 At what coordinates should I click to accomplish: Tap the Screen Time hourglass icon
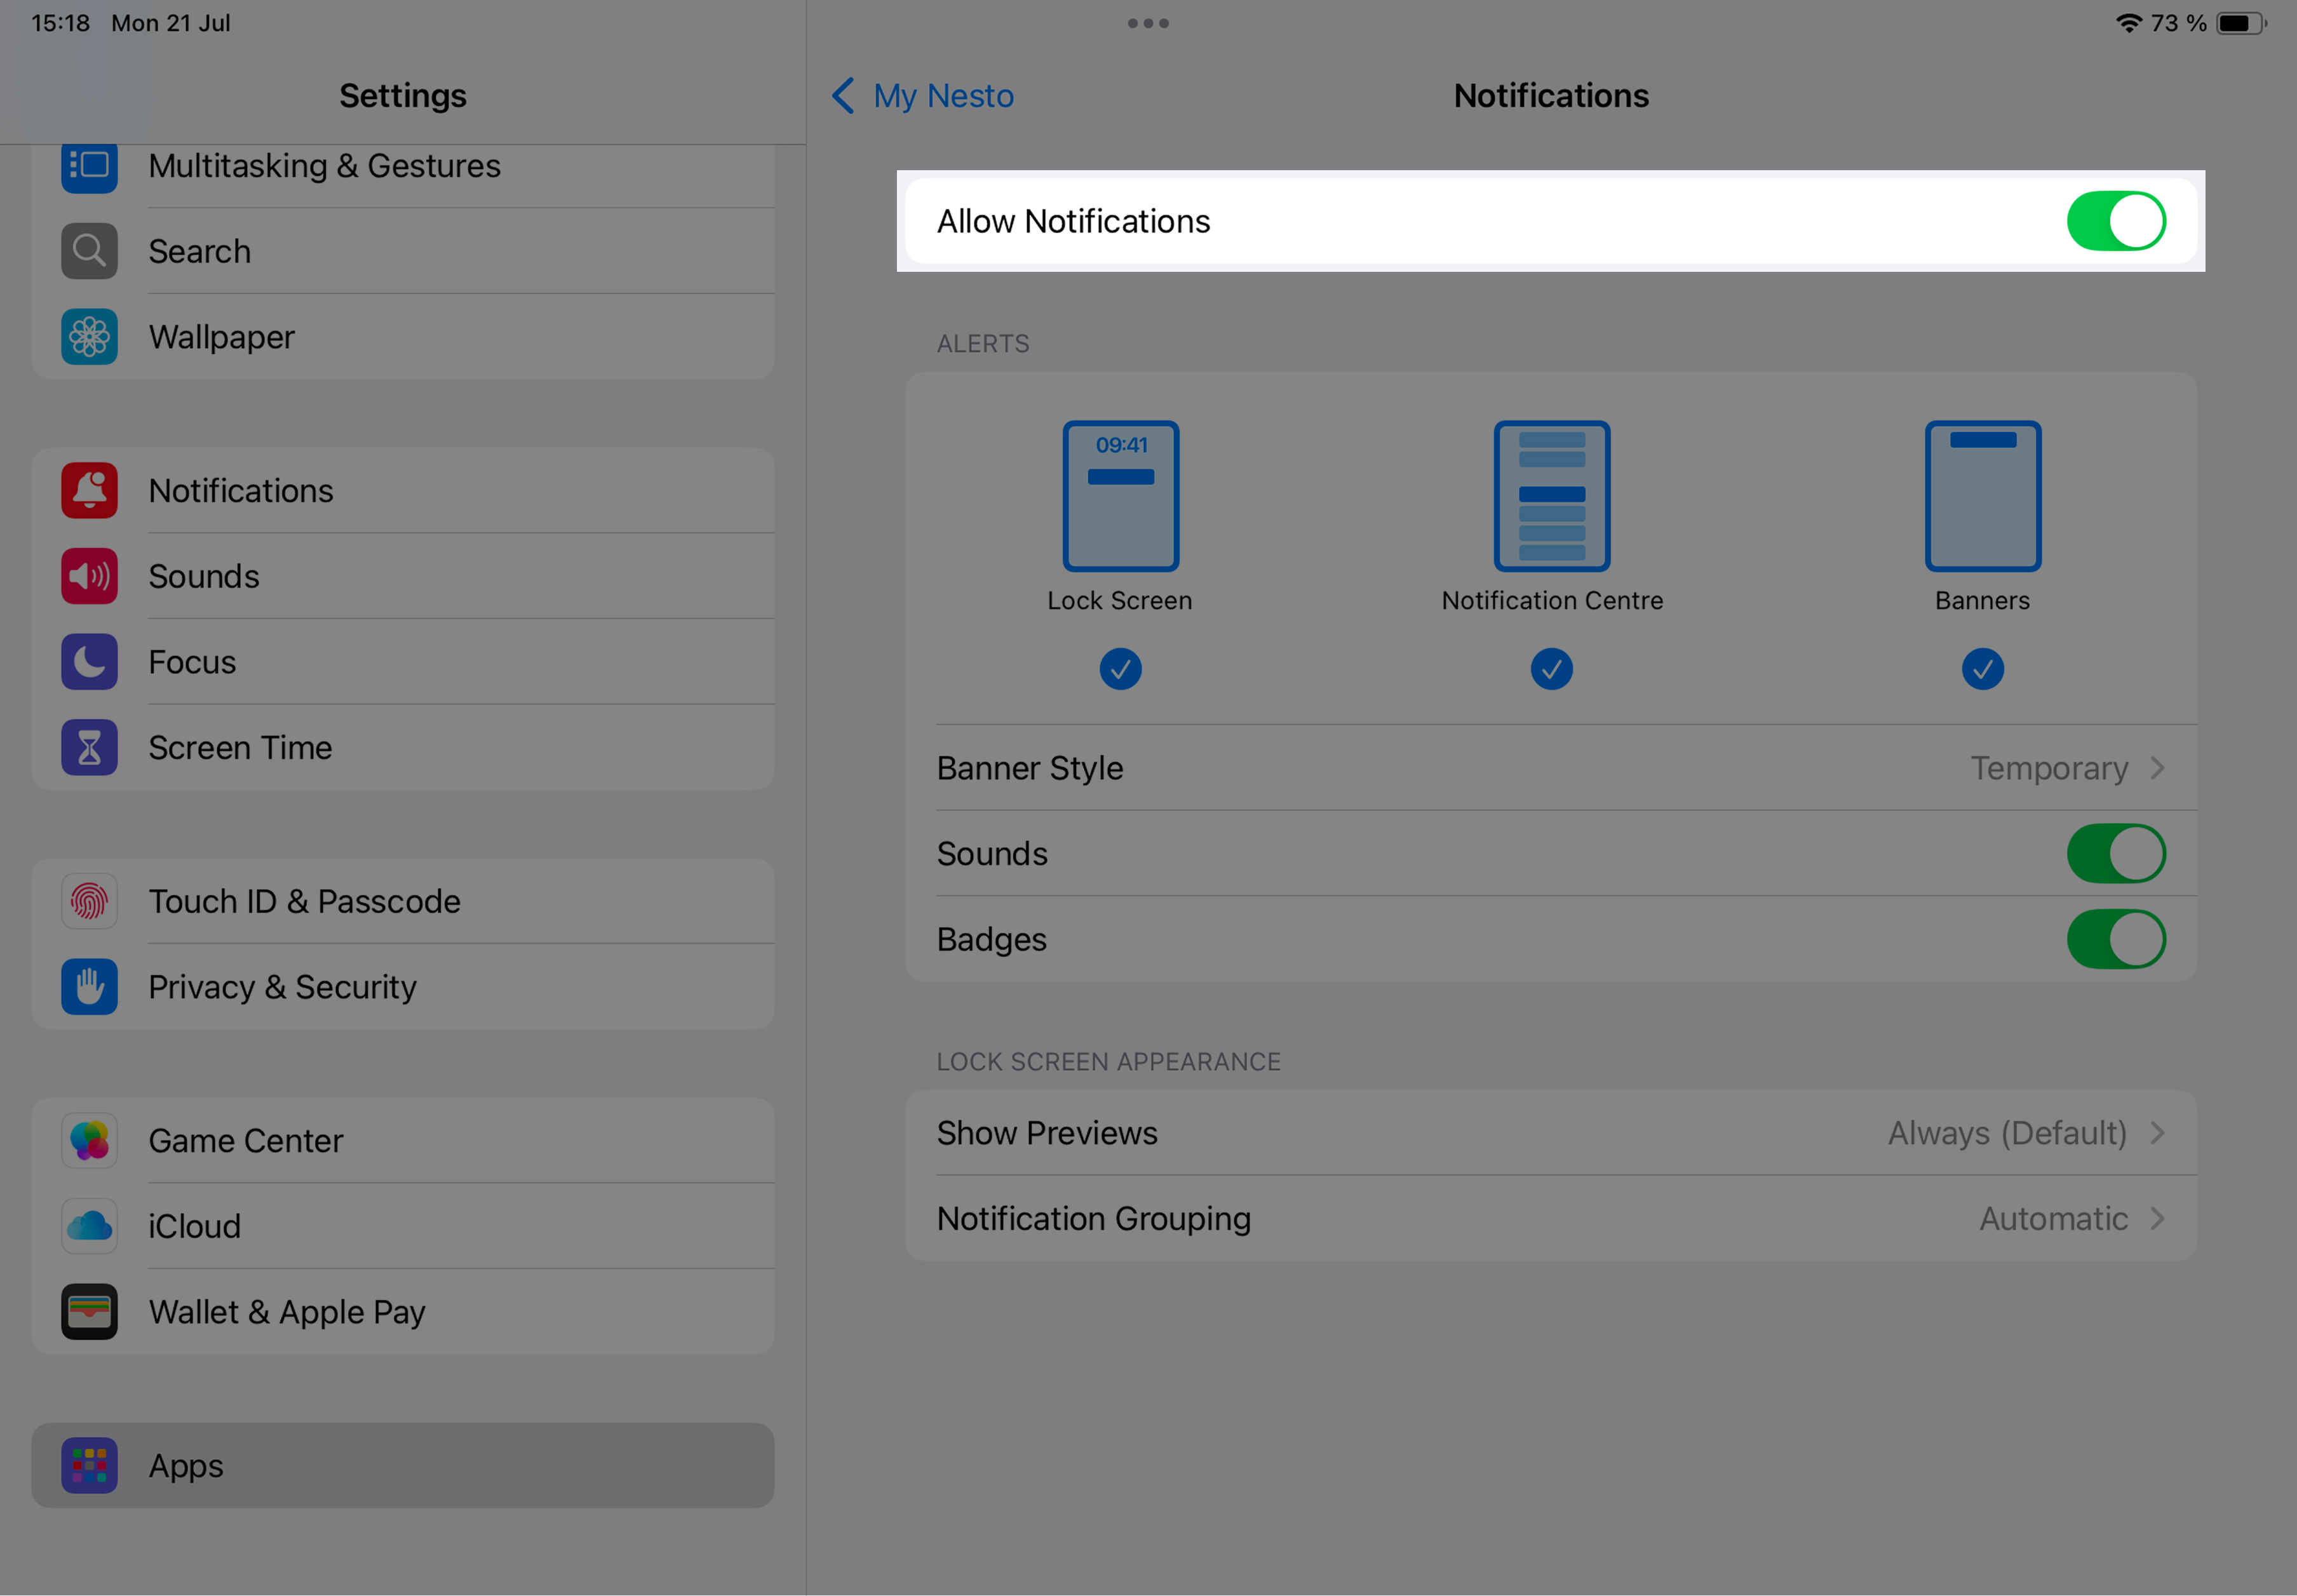(x=89, y=747)
